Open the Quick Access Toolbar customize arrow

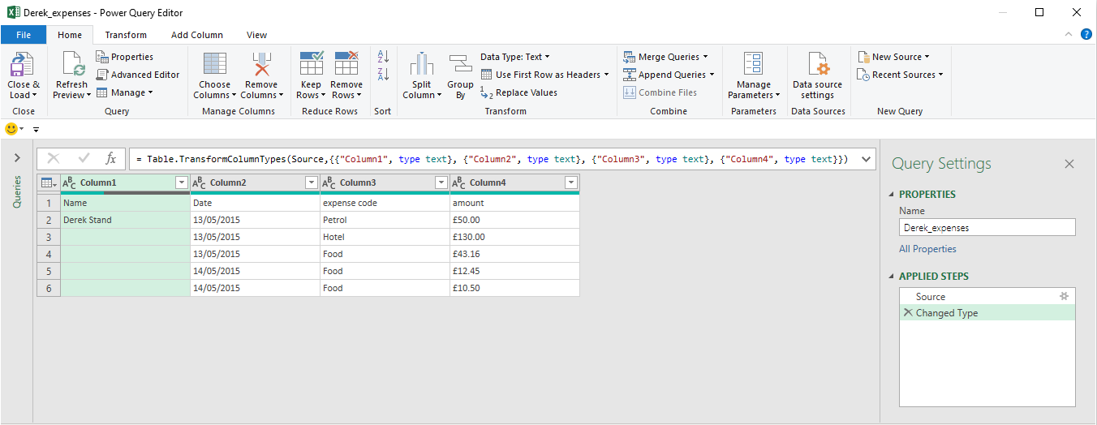(x=36, y=130)
